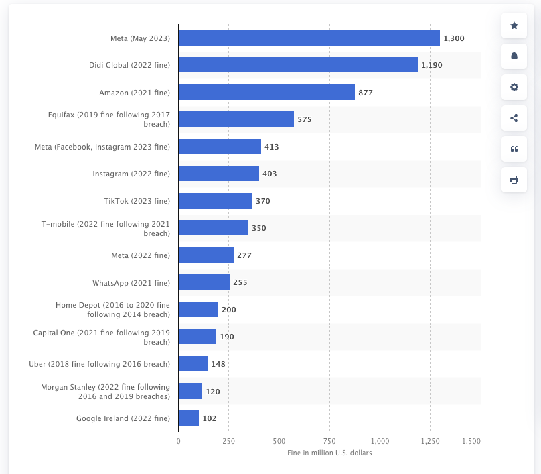
Task: Select the Meta (May 2023) bar
Action: click(309, 38)
